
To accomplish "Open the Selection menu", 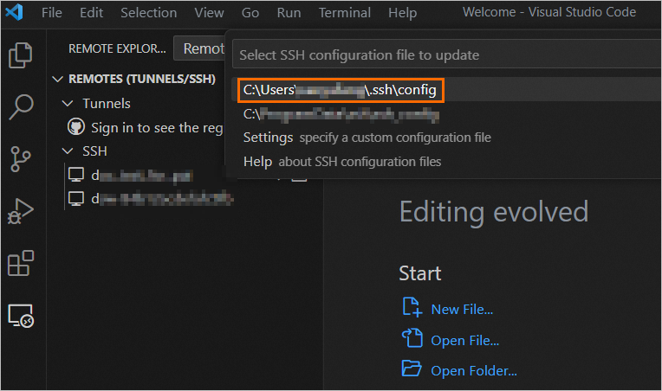I will pyautogui.click(x=149, y=13).
